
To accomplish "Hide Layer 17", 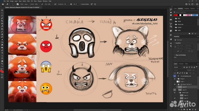I will pyautogui.click(x=175, y=98).
